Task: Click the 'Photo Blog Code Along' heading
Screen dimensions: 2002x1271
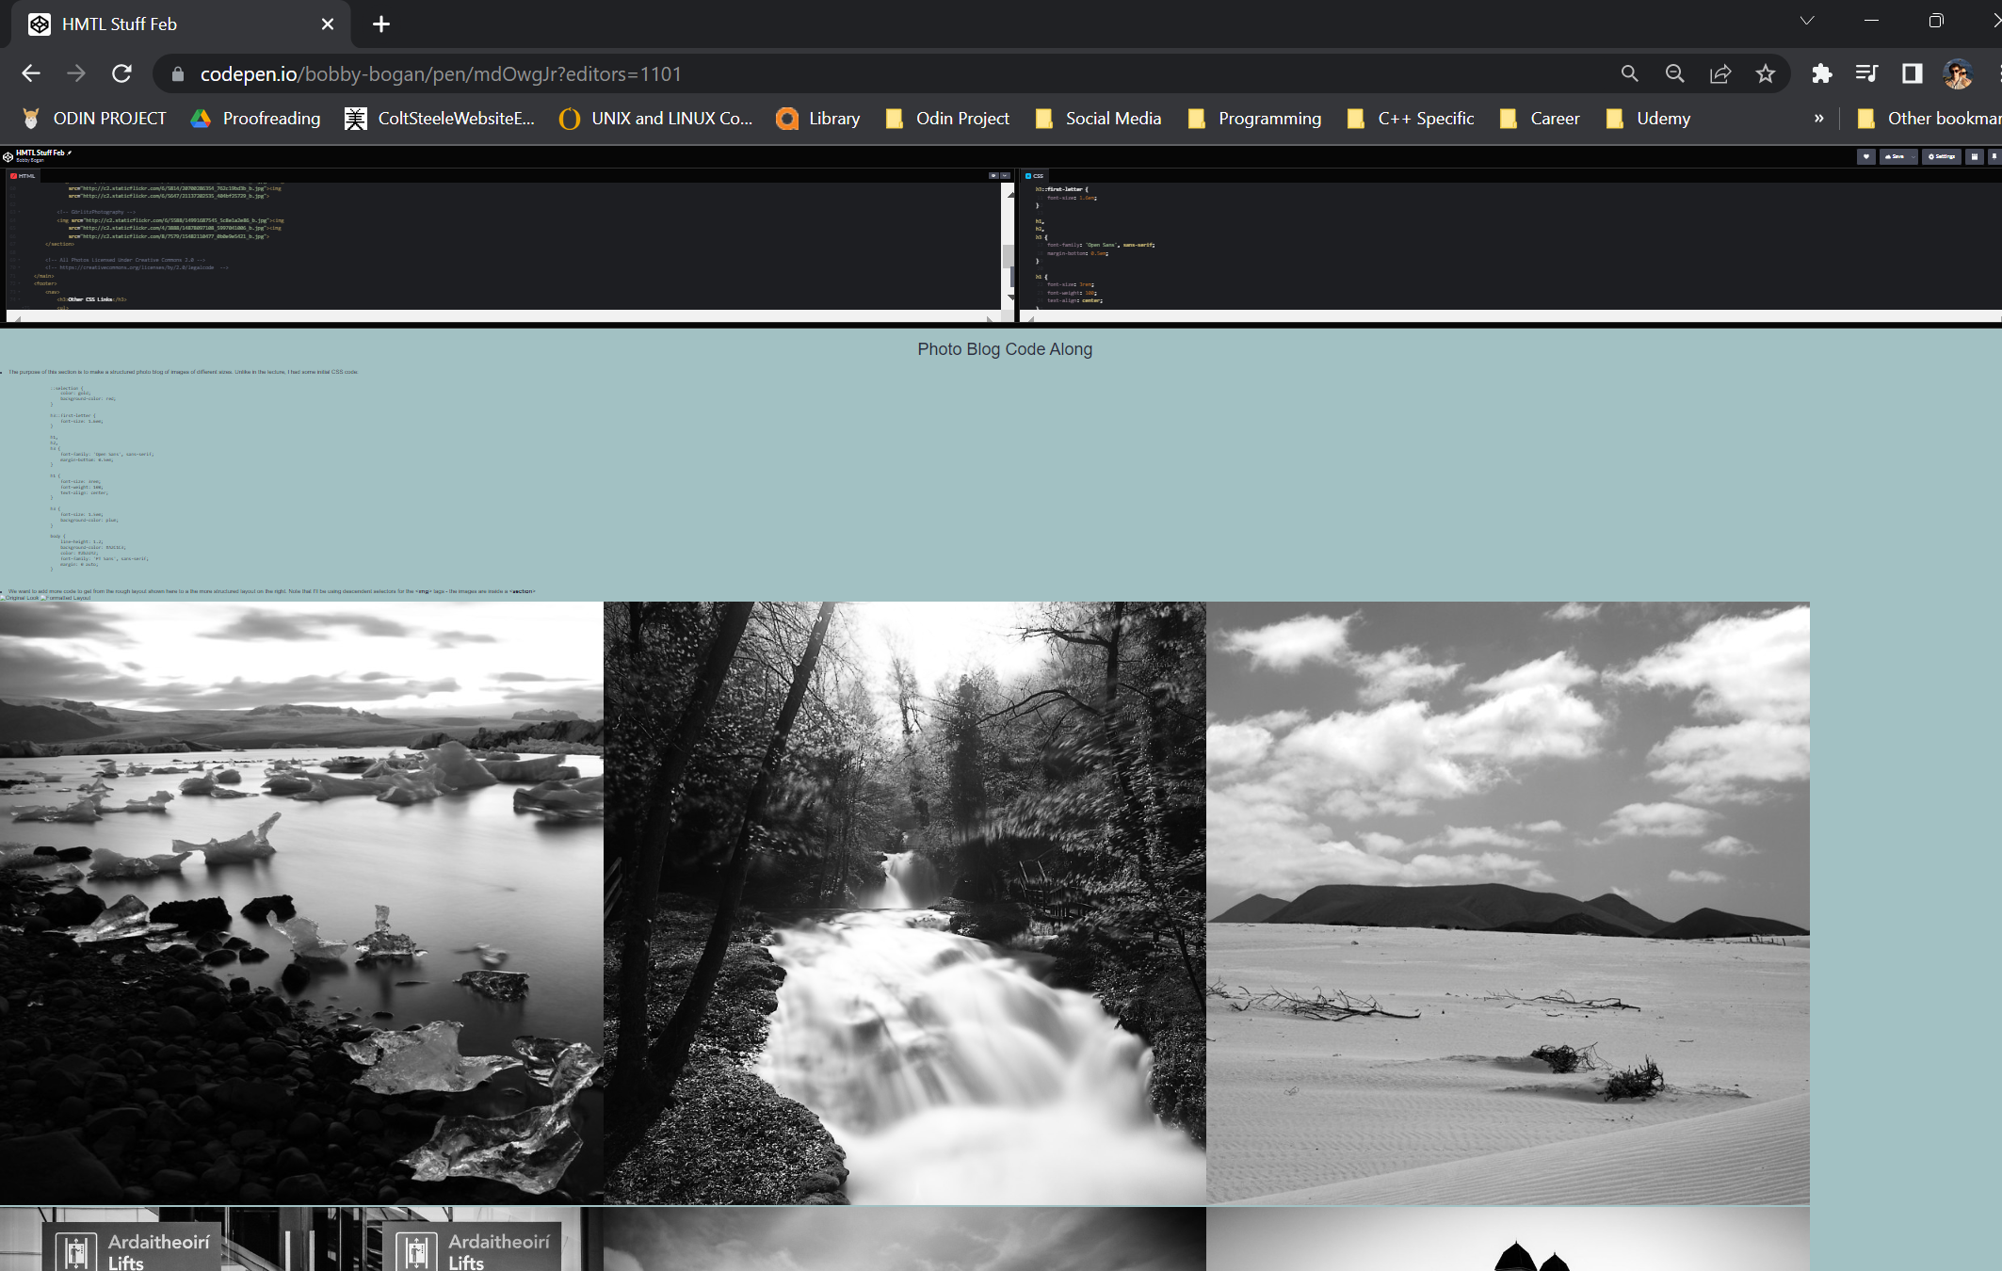Action: (x=1005, y=349)
